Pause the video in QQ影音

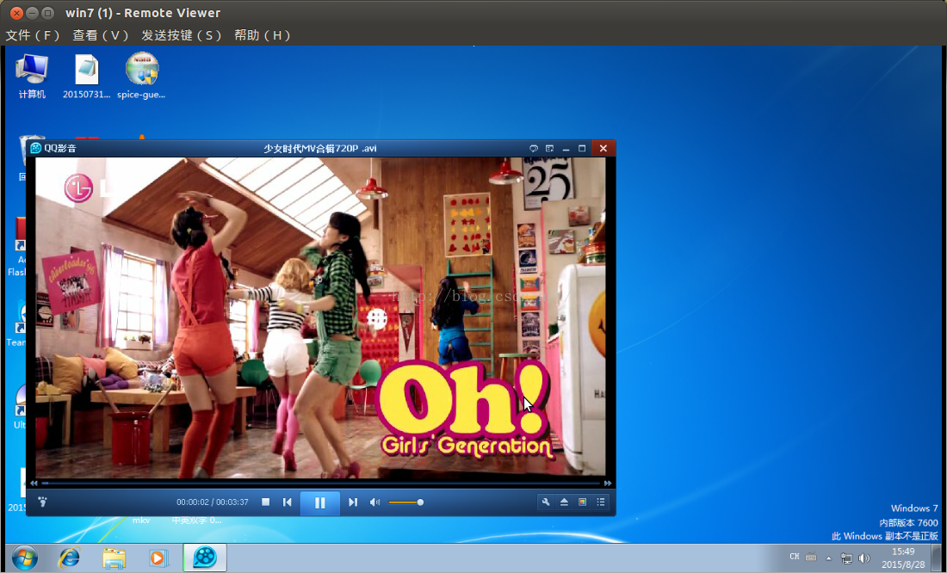click(319, 502)
